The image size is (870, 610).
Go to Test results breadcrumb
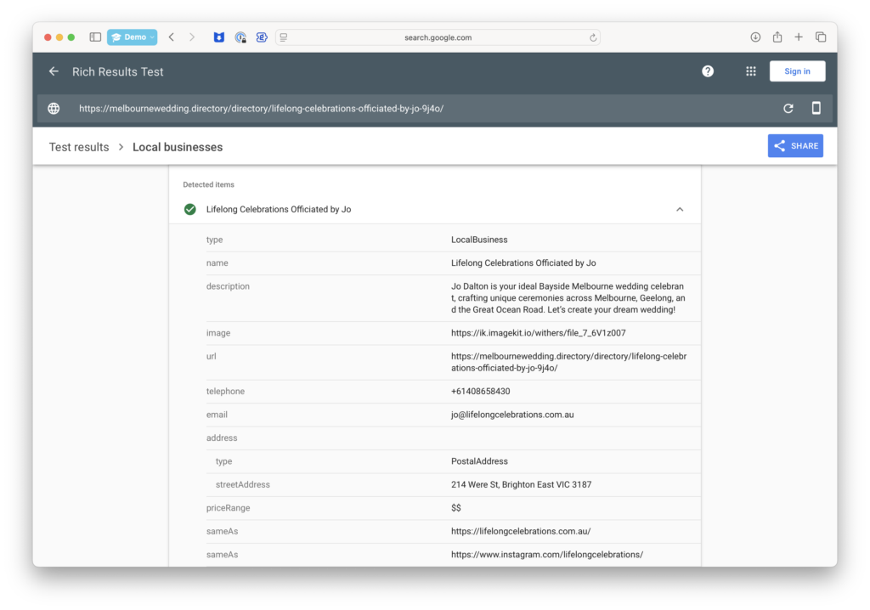(x=79, y=147)
